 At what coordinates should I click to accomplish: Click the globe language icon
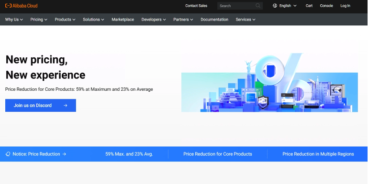click(275, 6)
